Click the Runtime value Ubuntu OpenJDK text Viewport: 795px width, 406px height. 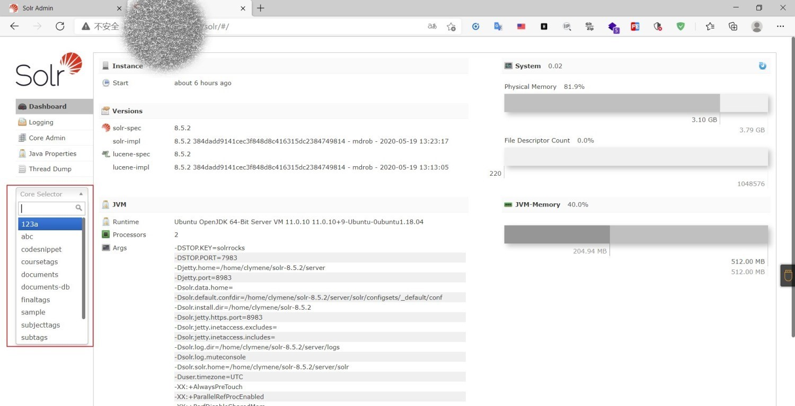(299, 222)
